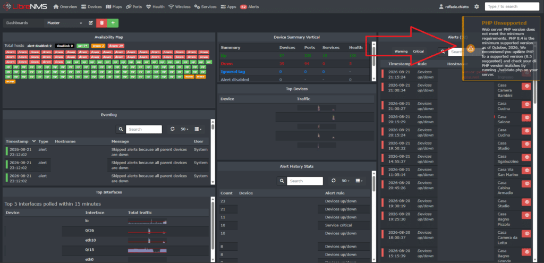Click the eye button for Casa Sgabuzzino alert

(x=526, y=157)
